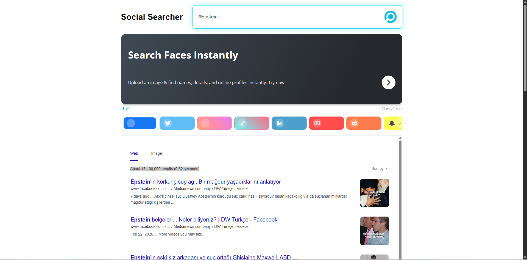
Task: Click the "7 days ago" result snippet
Action: (x=239, y=199)
